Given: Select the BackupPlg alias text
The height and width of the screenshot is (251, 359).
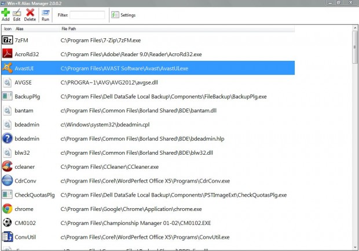Looking at the screenshot, I should (x=27, y=96).
